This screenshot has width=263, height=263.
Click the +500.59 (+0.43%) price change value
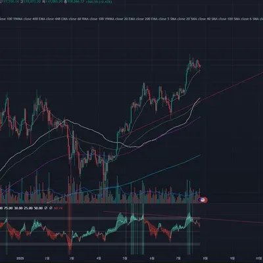99,1
